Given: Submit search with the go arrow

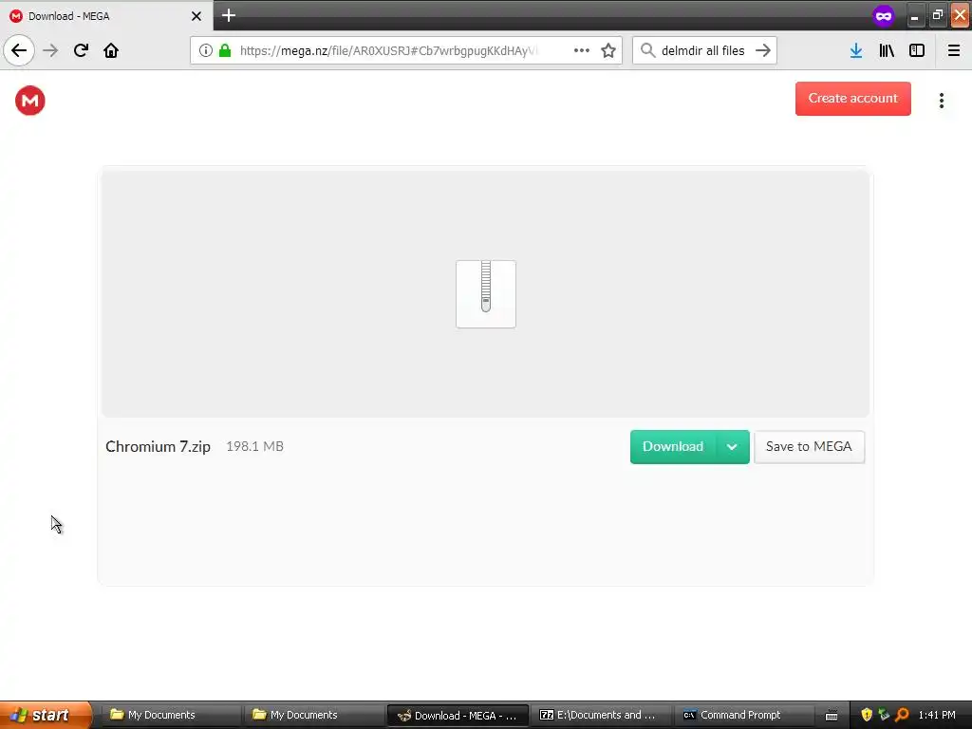Looking at the screenshot, I should click(763, 50).
